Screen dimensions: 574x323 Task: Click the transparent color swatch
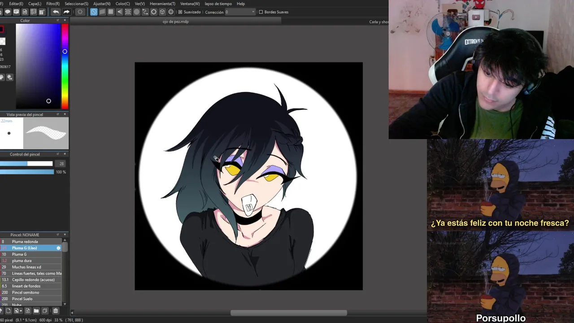click(x=2, y=41)
